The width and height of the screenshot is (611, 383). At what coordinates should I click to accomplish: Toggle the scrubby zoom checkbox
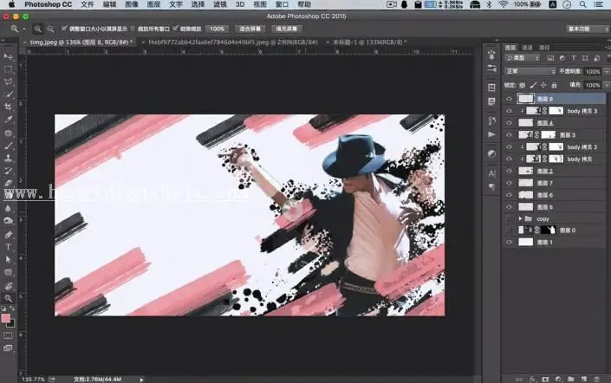tap(175, 29)
